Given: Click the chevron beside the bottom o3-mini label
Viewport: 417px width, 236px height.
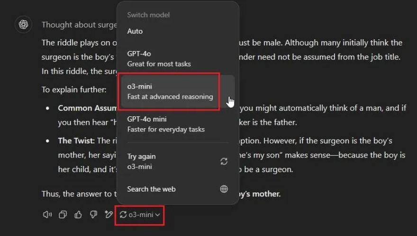Looking at the screenshot, I should click(157, 215).
